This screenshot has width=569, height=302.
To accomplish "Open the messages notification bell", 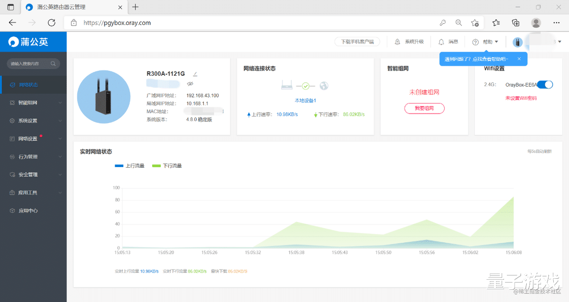I will (441, 42).
